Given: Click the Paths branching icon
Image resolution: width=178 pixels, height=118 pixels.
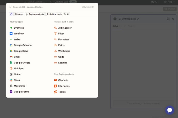Looking at the screenshot, I should 55,45.
